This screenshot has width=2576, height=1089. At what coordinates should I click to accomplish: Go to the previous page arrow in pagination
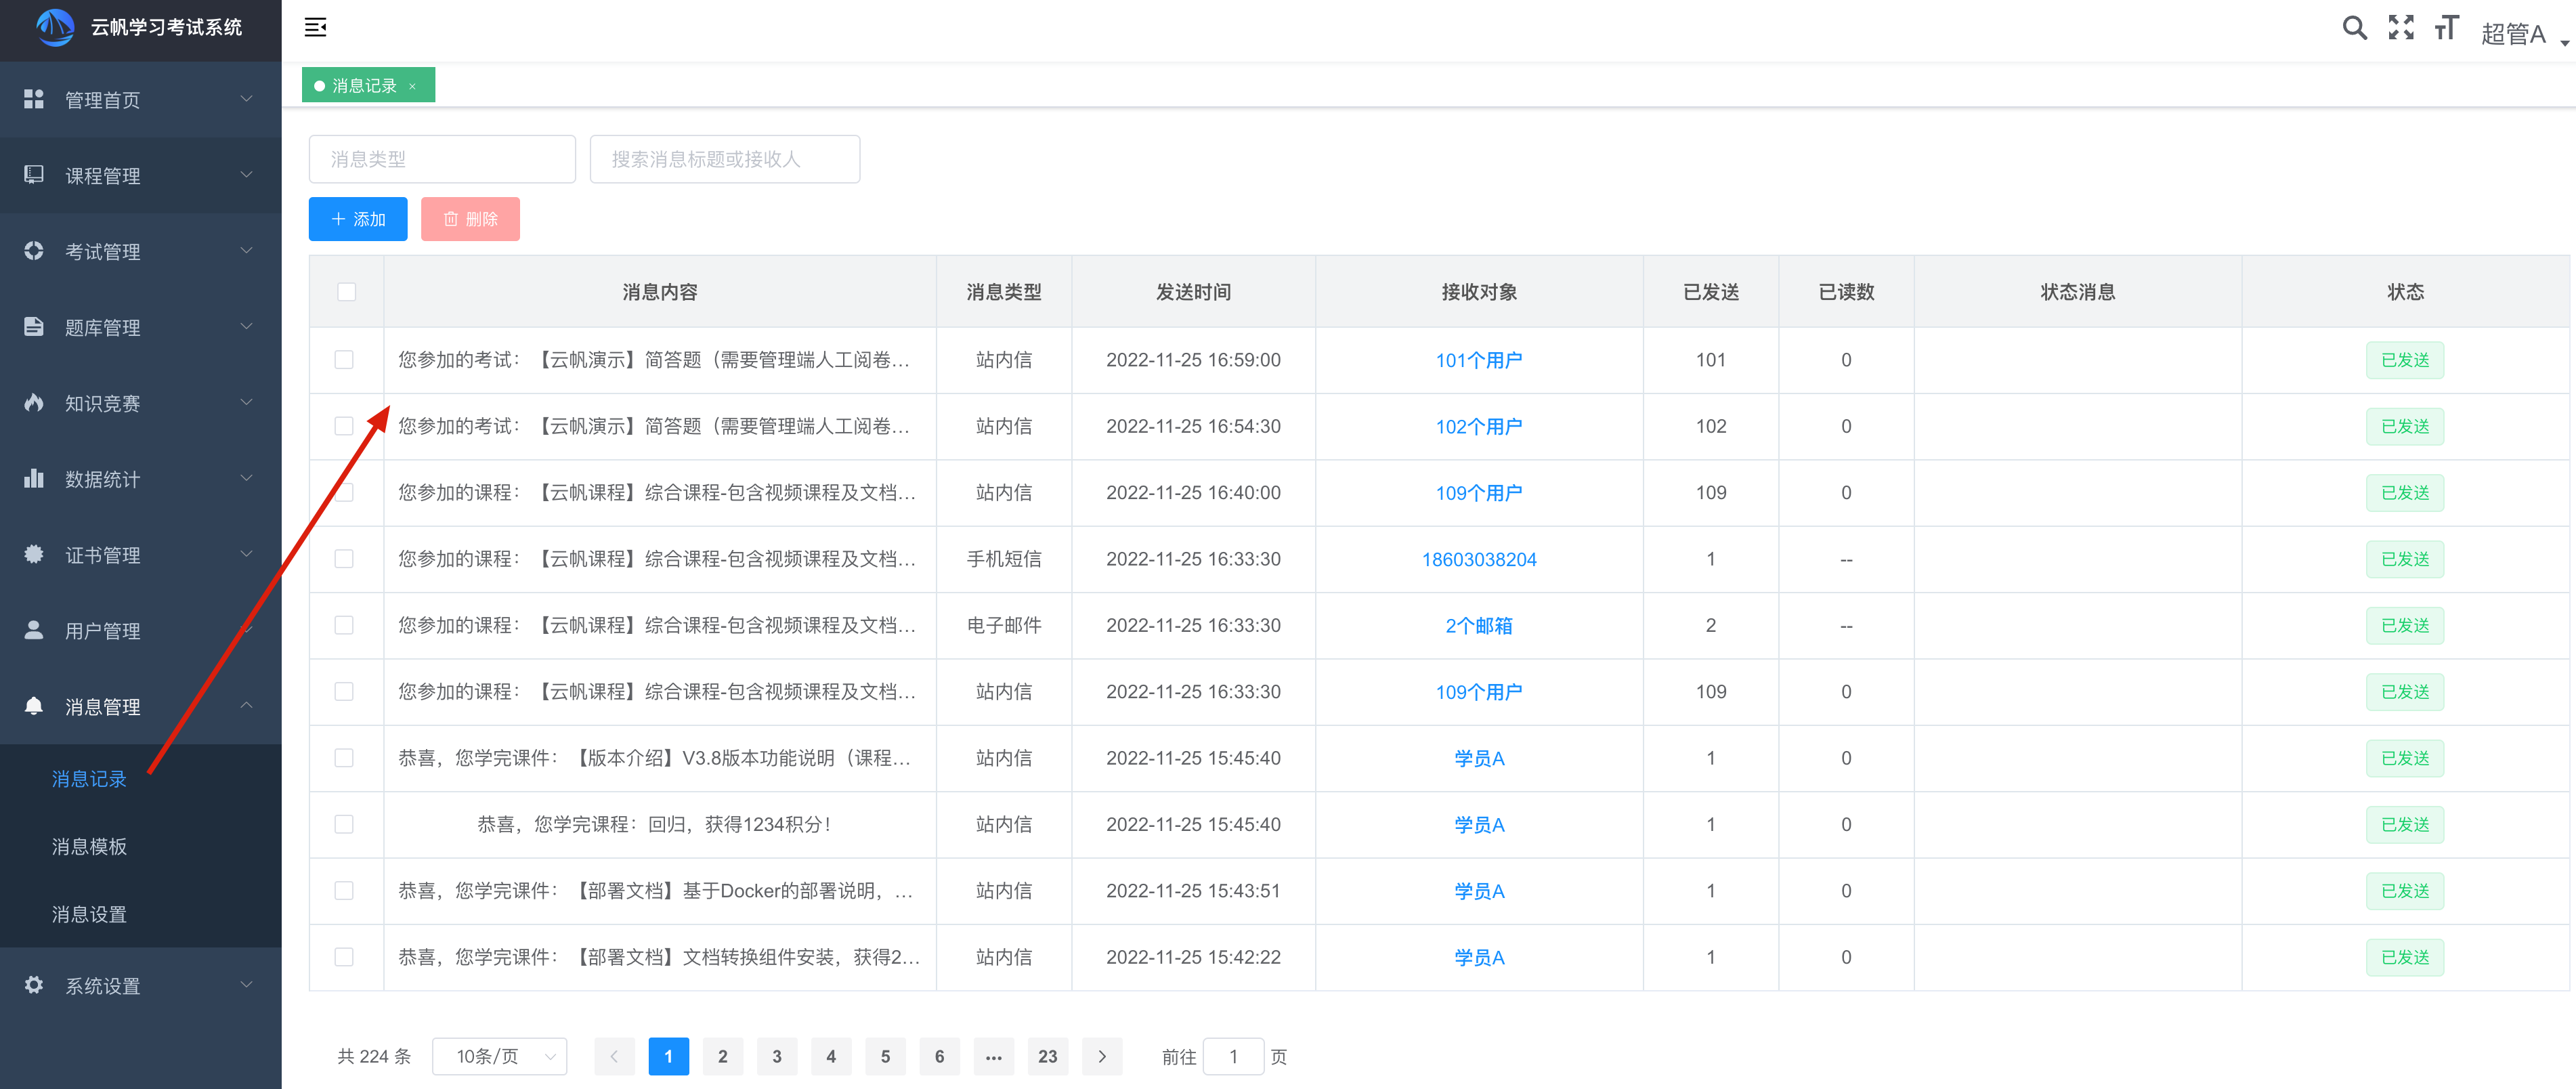[x=614, y=1057]
